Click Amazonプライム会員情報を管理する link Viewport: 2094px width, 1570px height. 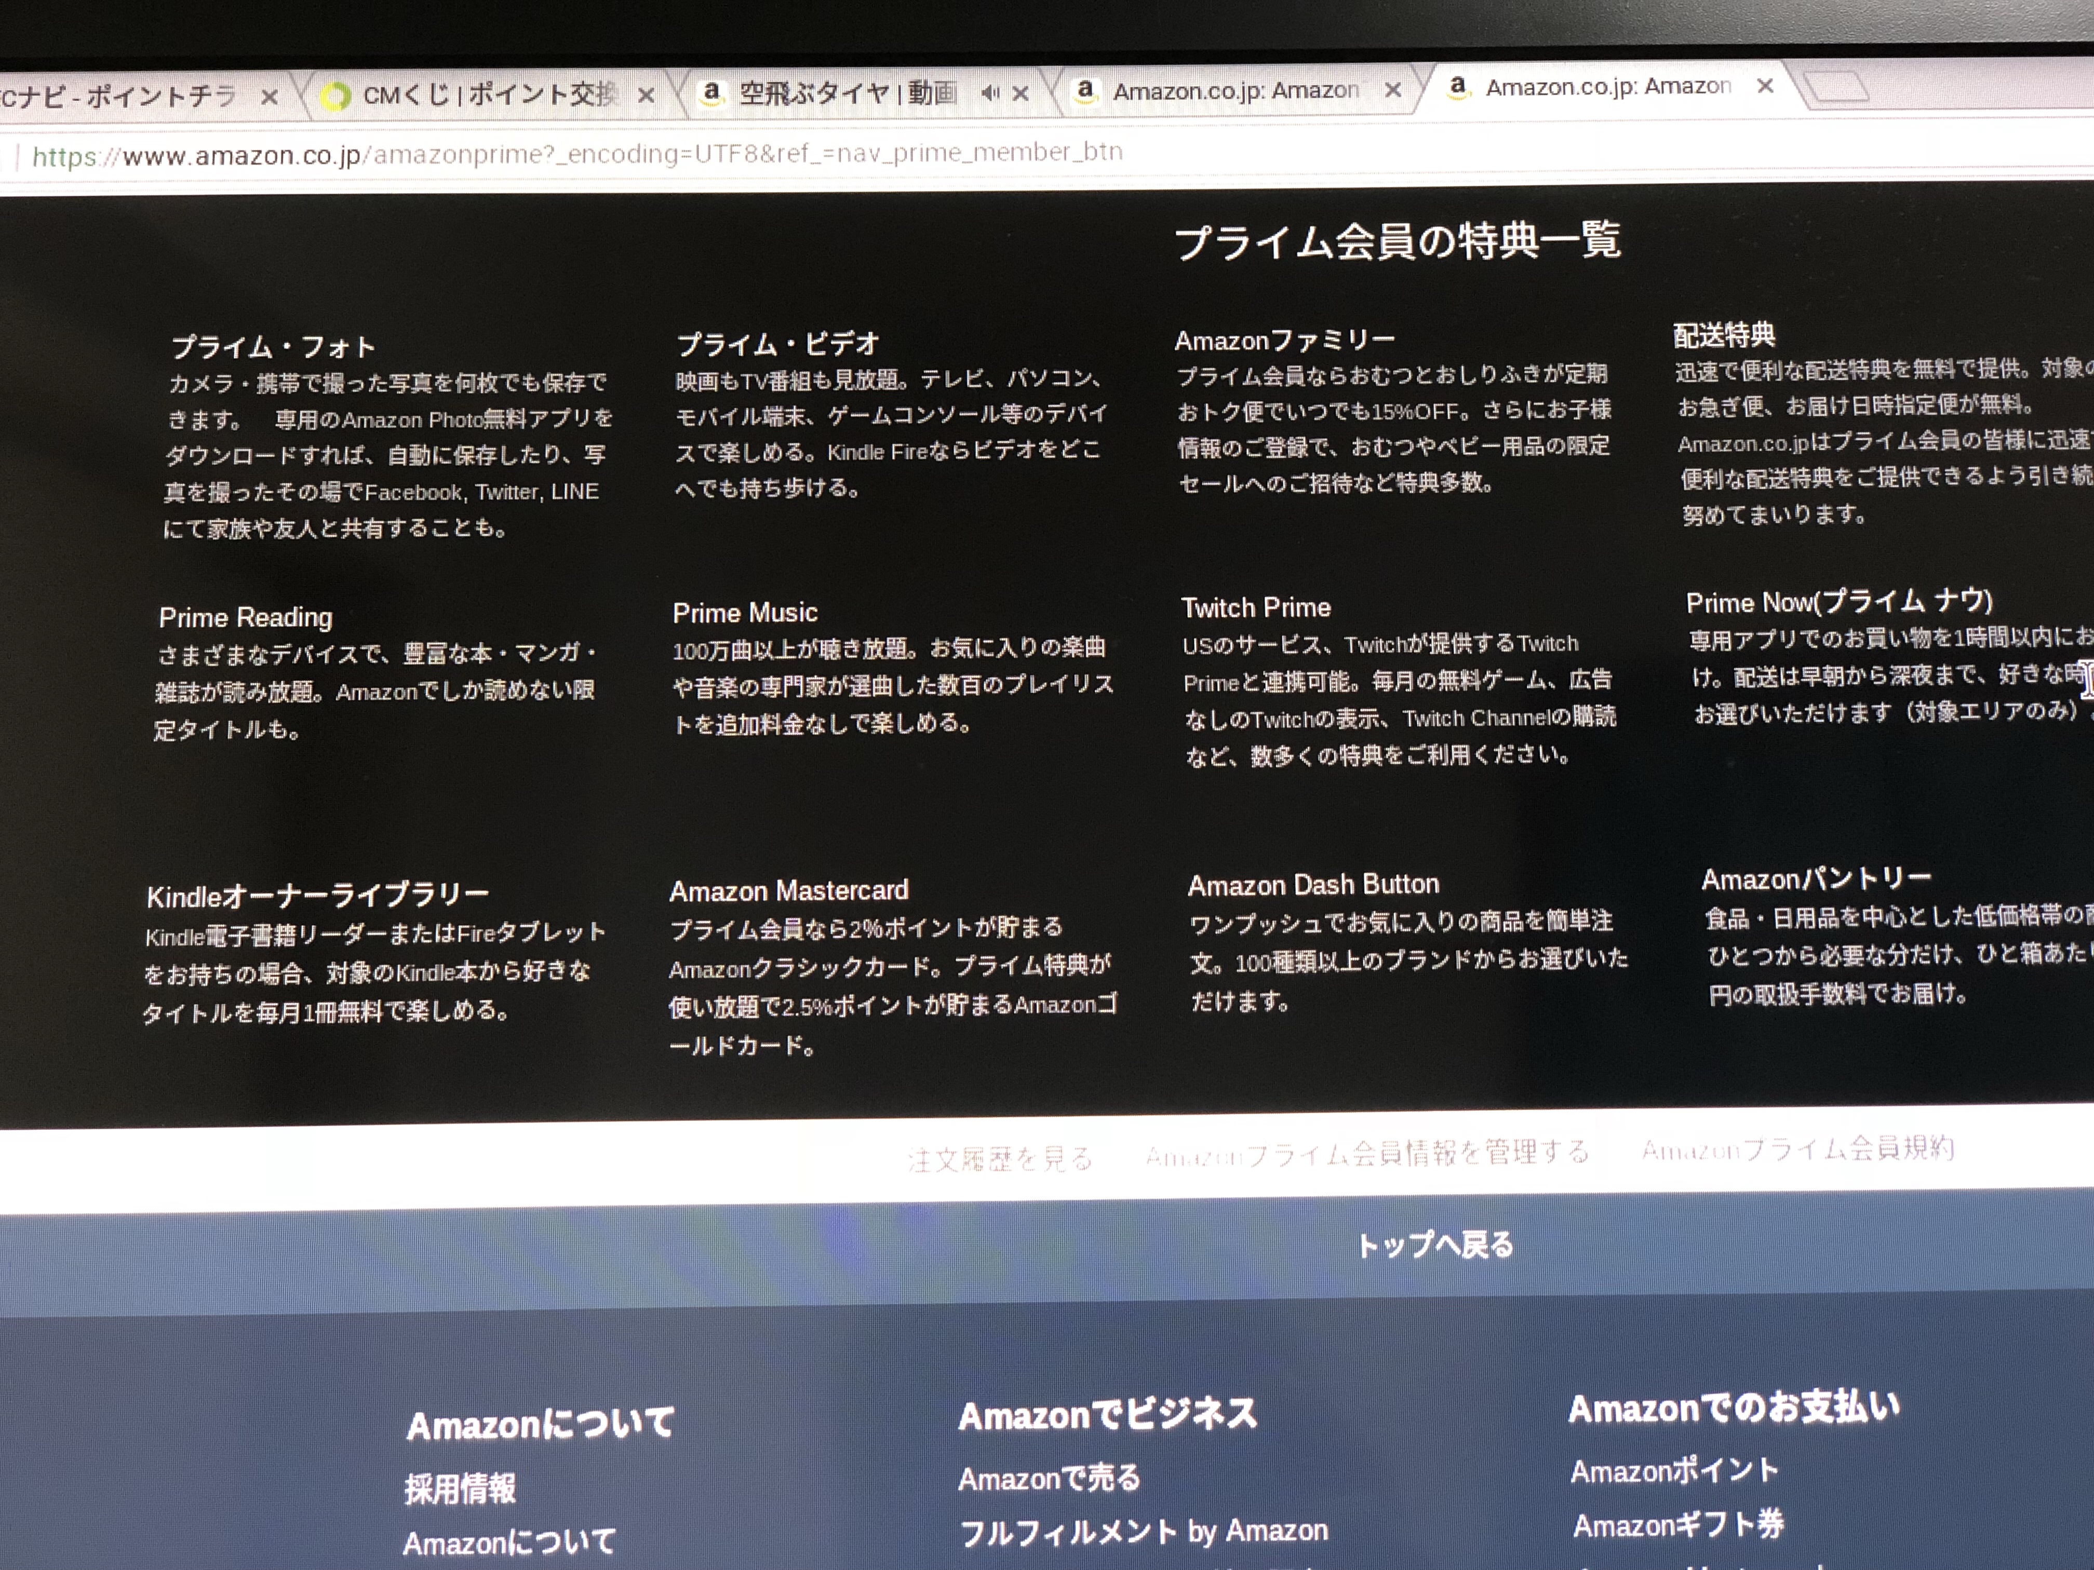1367,1154
